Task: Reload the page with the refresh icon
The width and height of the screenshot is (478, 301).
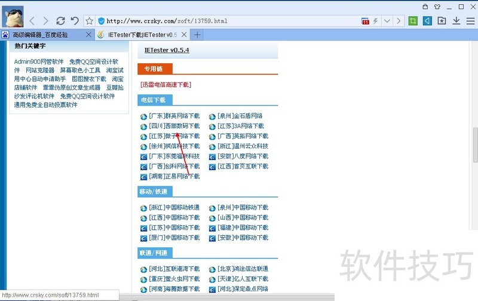Action: coord(60,21)
